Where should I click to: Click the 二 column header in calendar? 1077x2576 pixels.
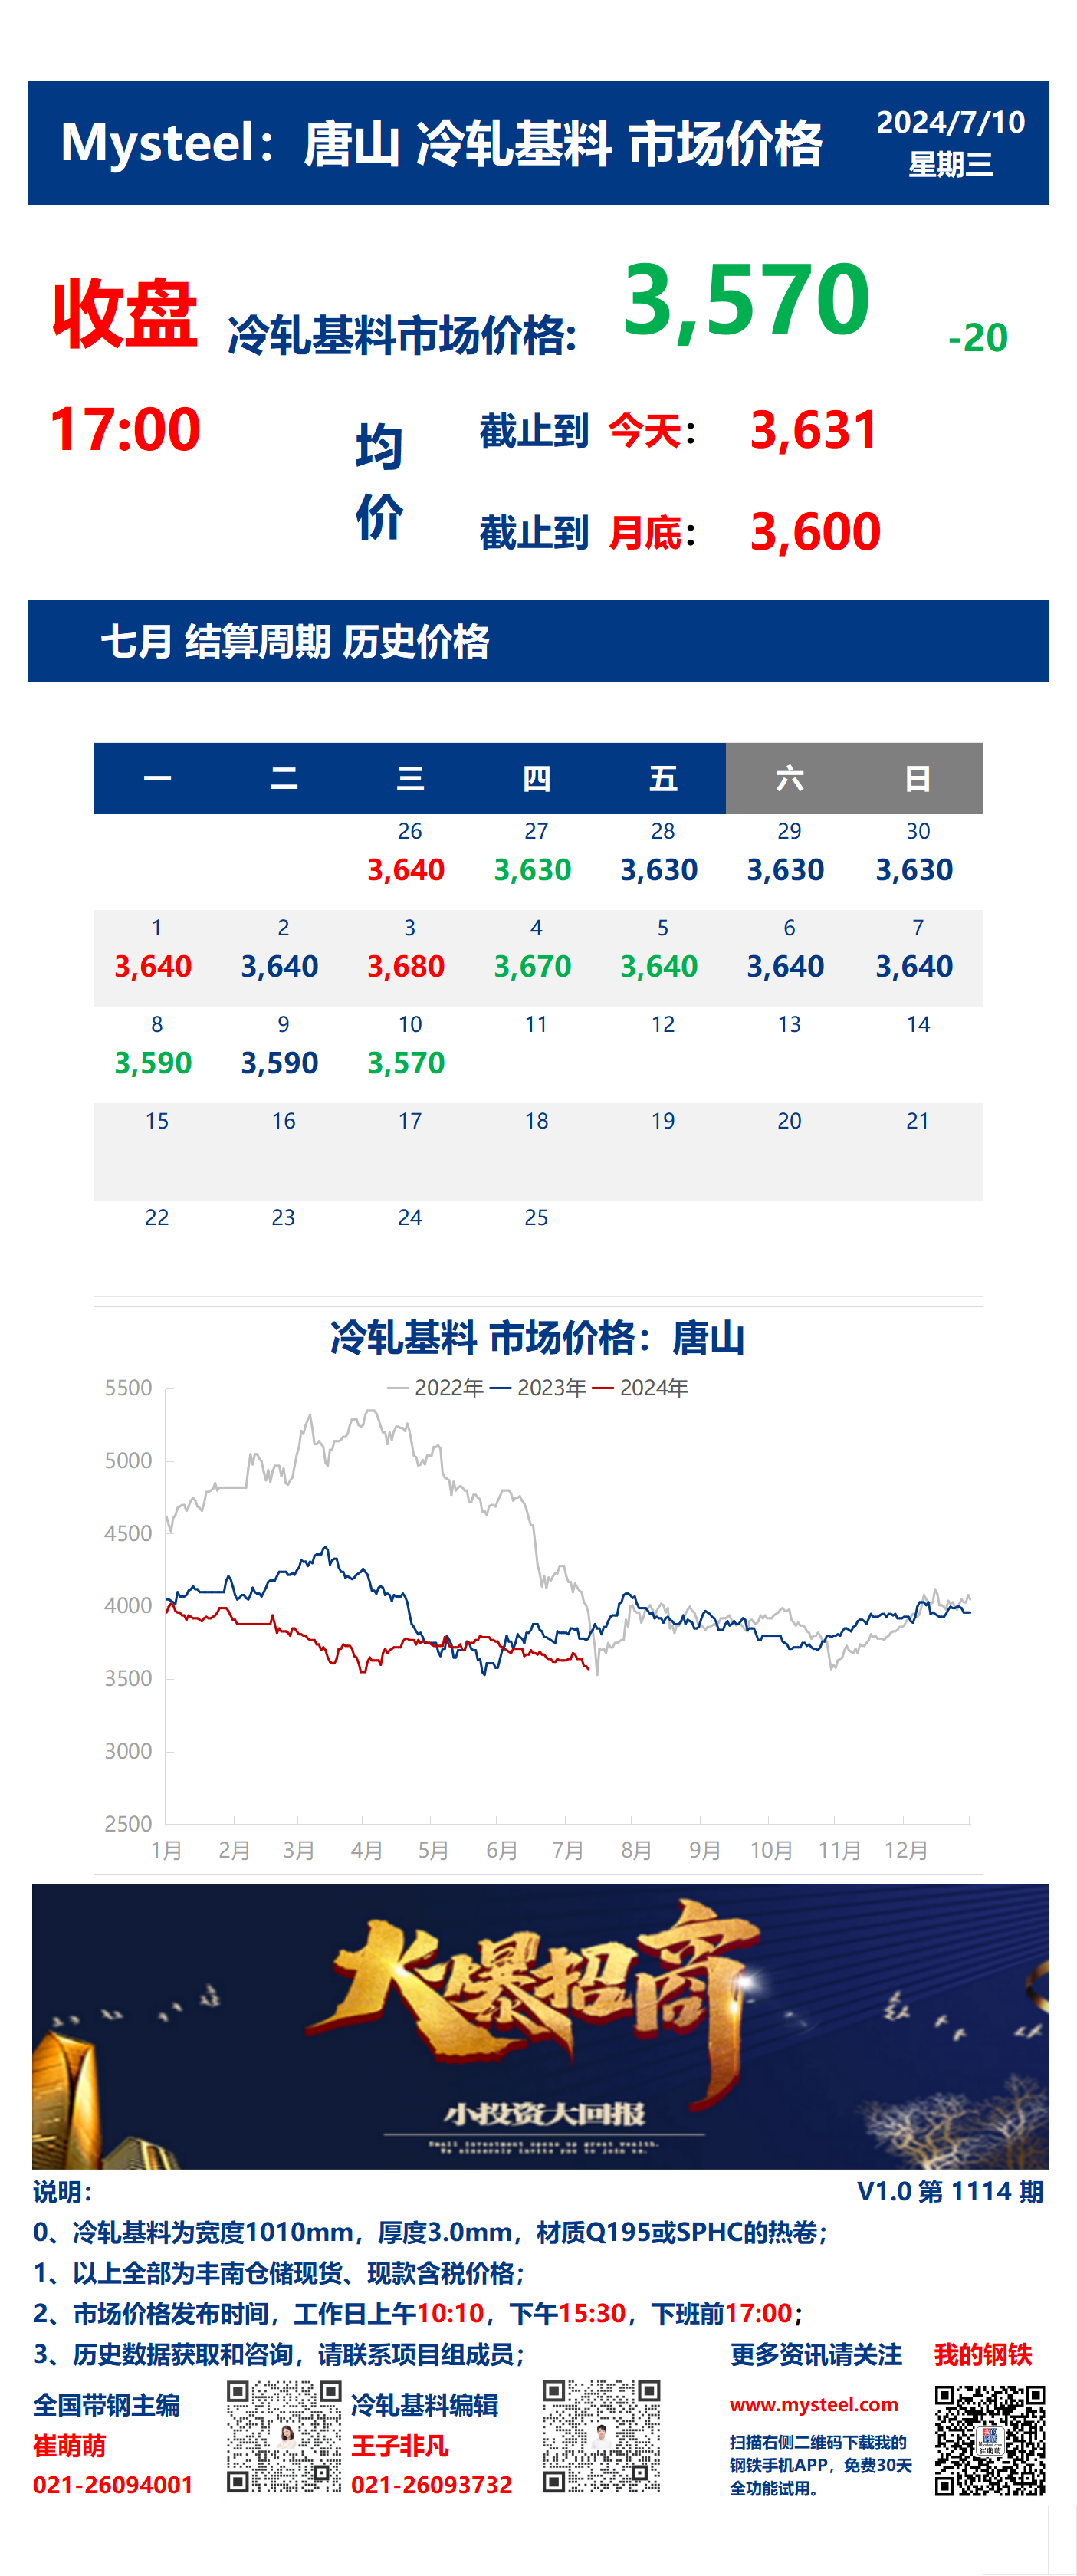click(x=284, y=778)
